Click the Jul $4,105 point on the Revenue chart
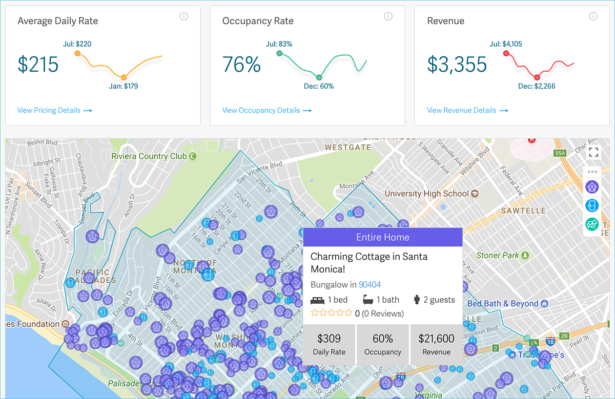The image size is (615, 399). [506, 53]
